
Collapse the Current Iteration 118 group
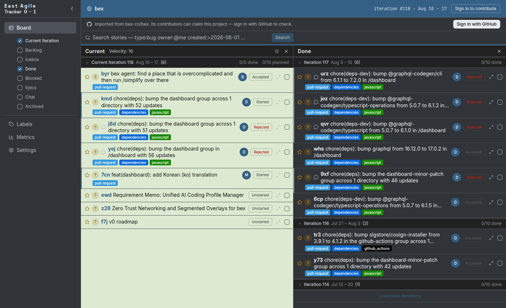point(87,62)
